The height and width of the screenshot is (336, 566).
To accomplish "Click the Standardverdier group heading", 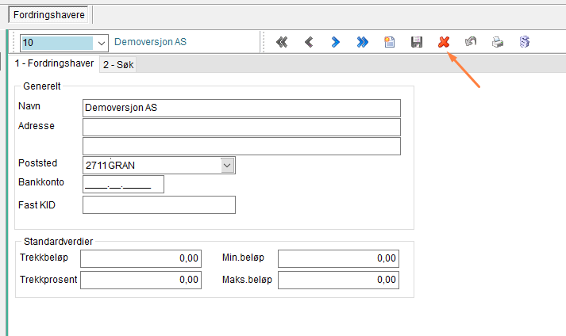I will point(58,242).
